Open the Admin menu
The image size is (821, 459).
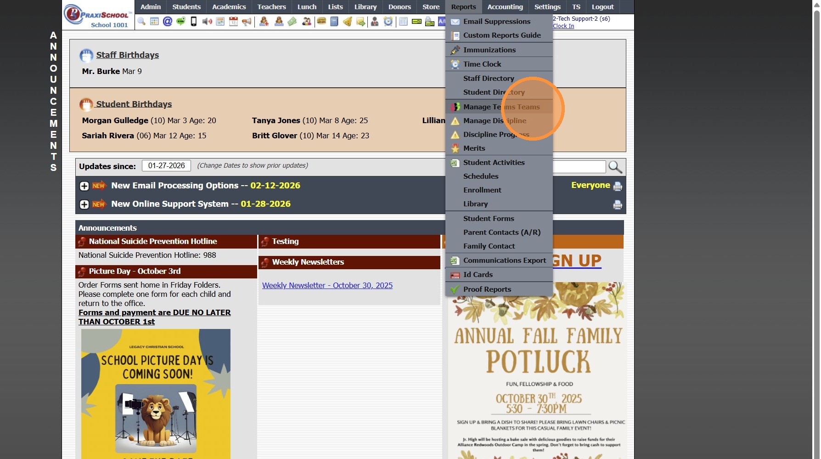(151, 7)
